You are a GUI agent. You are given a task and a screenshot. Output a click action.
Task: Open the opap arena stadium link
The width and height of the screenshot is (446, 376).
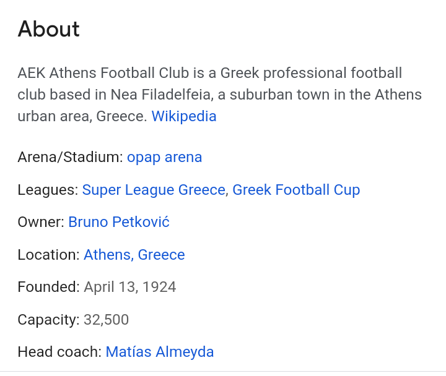pyautogui.click(x=164, y=157)
